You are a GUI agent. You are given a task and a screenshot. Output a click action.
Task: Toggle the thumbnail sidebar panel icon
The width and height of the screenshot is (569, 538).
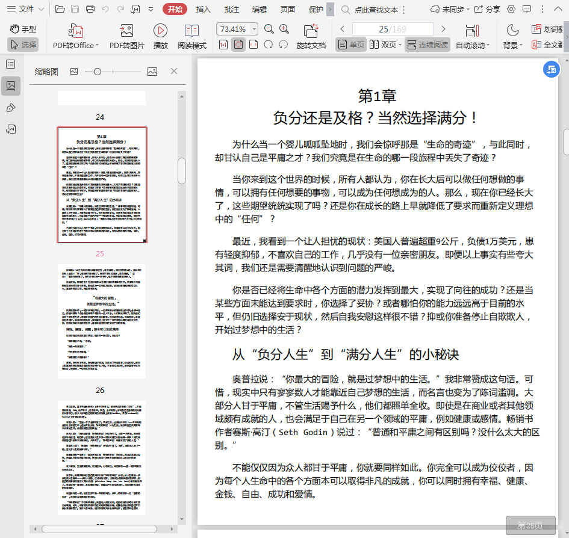pos(11,86)
